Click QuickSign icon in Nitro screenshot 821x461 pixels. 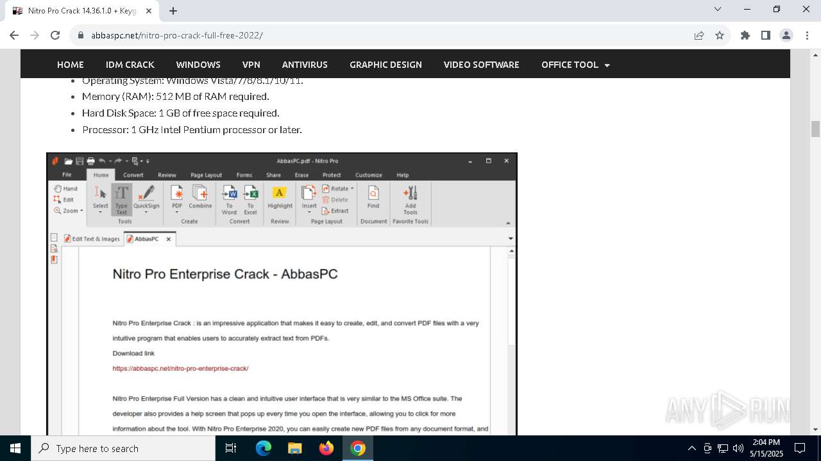(x=146, y=198)
